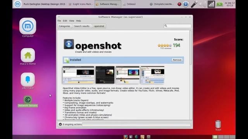Launch the first bottom dock icon

pyautogui.click(x=126, y=137)
